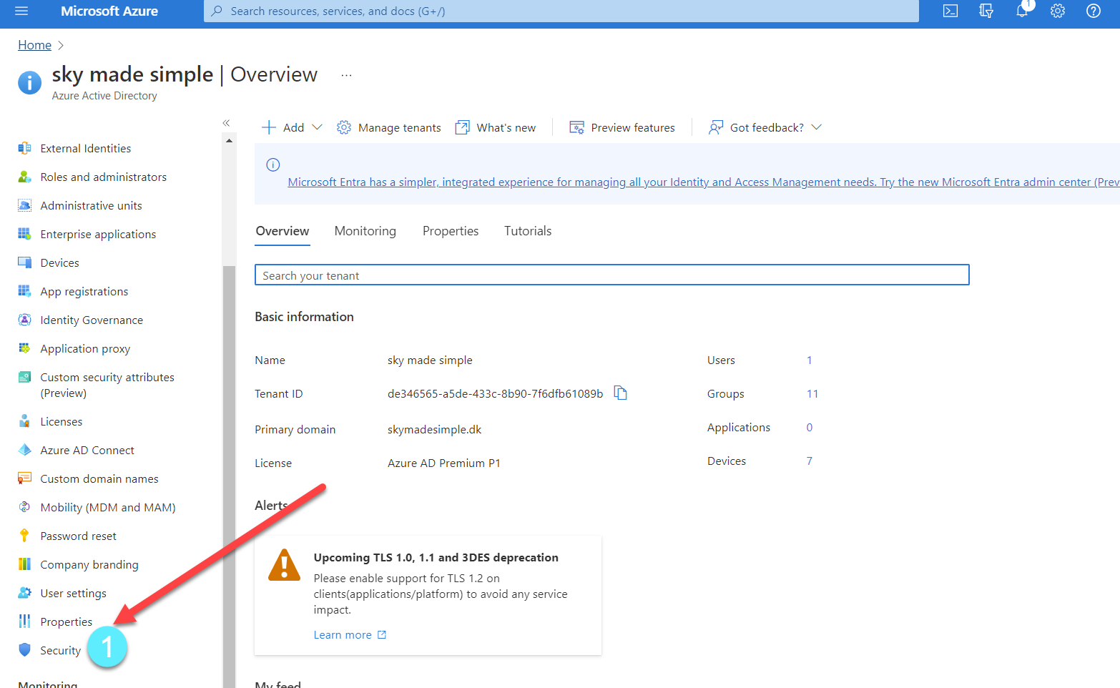Select the Azure AD Premium P1 text
1120x688 pixels.
point(444,463)
